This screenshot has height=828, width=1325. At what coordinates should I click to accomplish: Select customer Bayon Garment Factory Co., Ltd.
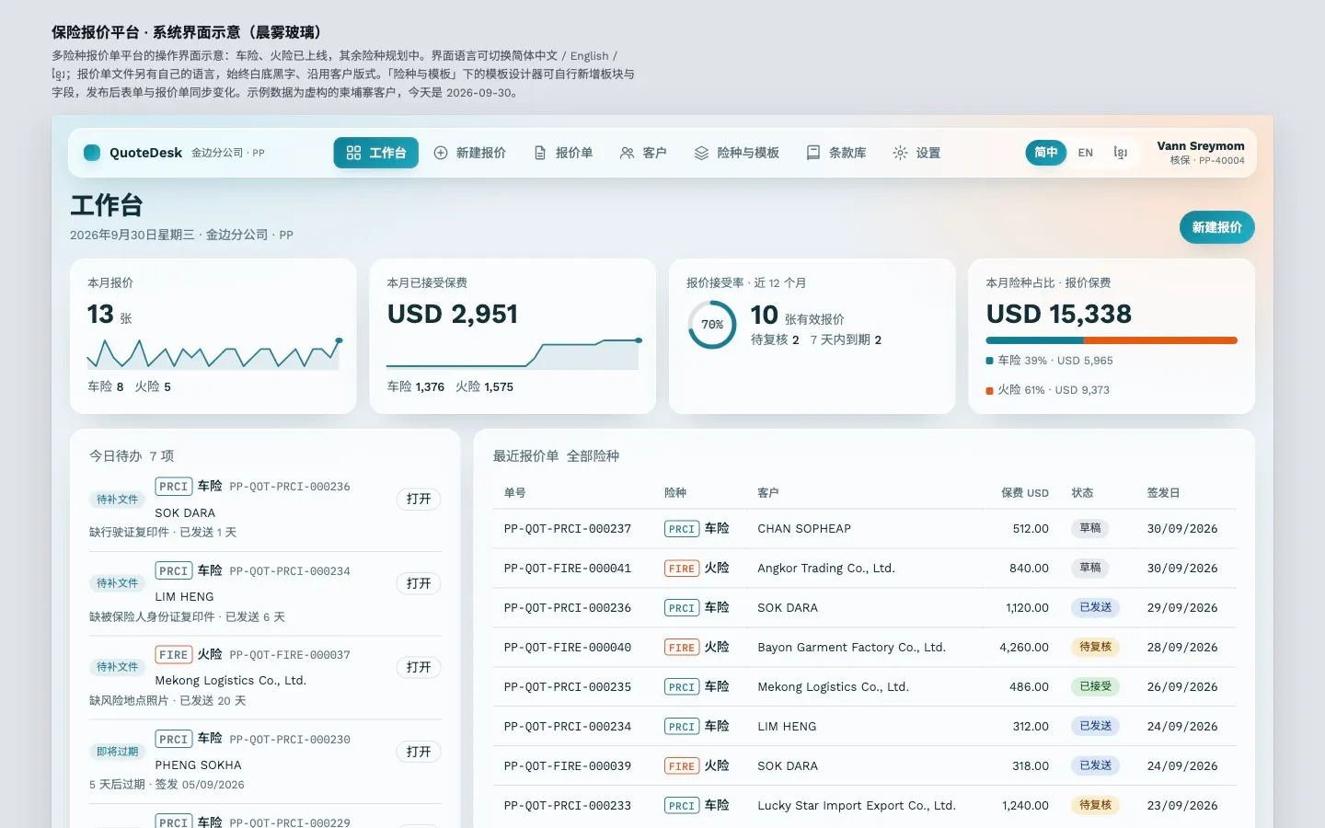[x=851, y=648]
